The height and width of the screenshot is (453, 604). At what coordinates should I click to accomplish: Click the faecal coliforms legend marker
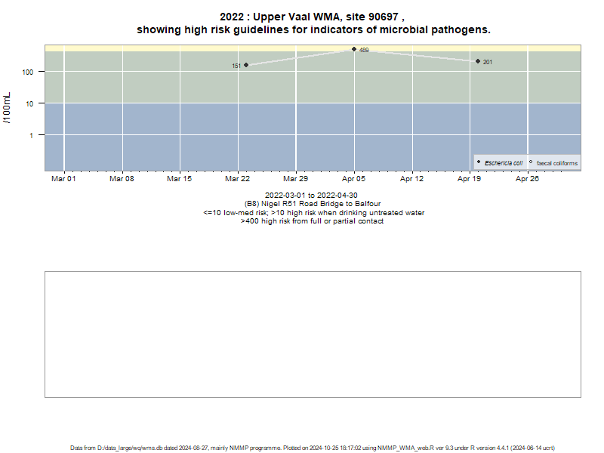(x=531, y=162)
